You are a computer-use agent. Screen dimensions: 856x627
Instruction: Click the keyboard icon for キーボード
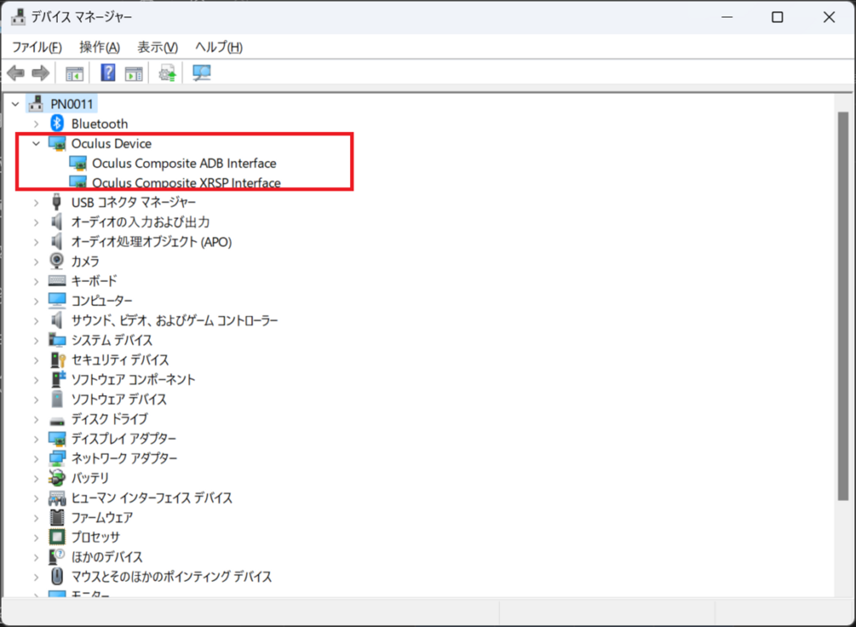(57, 281)
